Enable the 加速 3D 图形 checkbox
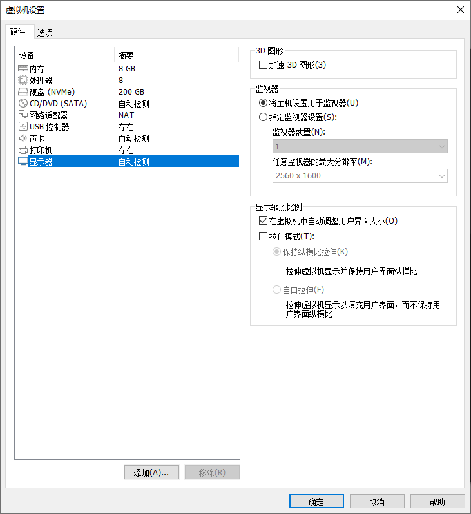 263,65
